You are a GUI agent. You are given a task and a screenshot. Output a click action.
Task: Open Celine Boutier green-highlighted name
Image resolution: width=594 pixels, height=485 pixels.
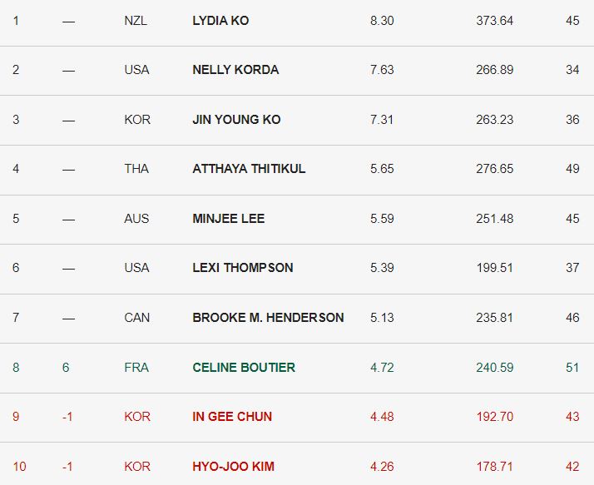point(244,368)
